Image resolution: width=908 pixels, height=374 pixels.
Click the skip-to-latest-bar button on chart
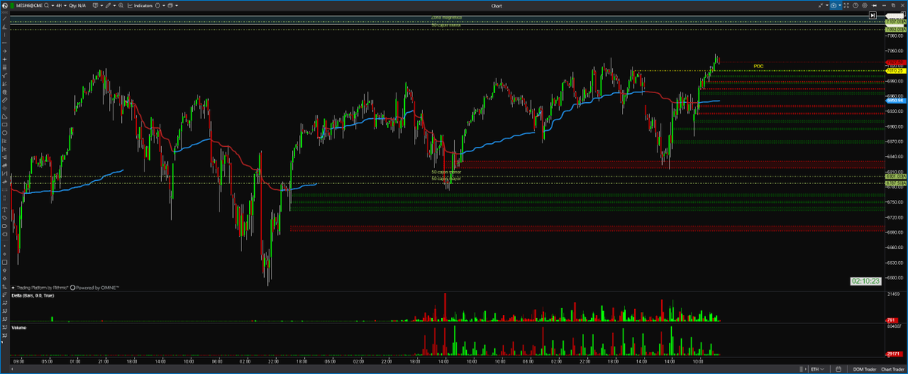pos(872,15)
